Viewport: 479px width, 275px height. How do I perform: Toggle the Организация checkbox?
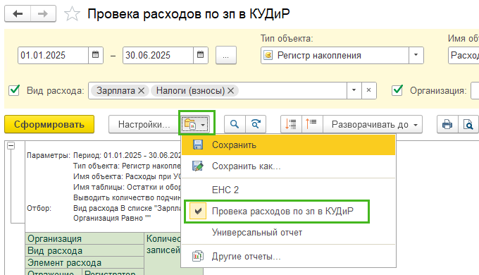tap(397, 90)
